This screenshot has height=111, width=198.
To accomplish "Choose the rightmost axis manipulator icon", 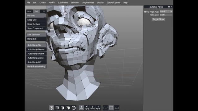I will pyautogui.click(x=98, y=108).
